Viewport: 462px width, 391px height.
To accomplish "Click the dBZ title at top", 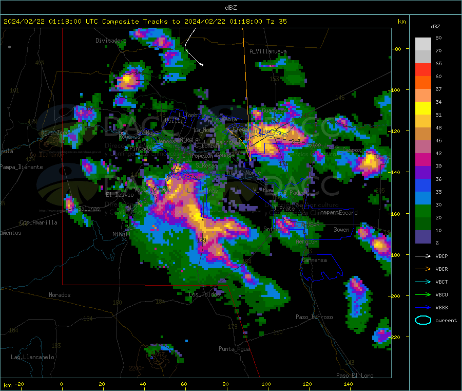I will pos(230,8).
